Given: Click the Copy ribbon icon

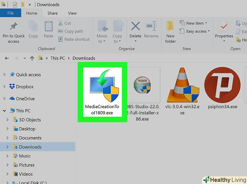Looking at the screenshot, I should (33, 26).
